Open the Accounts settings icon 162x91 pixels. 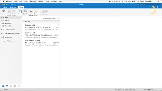click(4, 12)
